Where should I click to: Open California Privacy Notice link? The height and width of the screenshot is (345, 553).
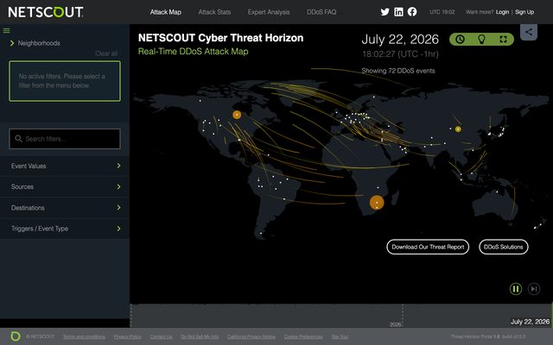(x=251, y=336)
